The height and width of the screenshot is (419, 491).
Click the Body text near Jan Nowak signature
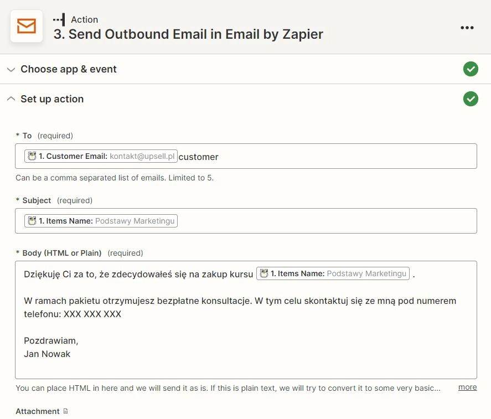tap(47, 354)
